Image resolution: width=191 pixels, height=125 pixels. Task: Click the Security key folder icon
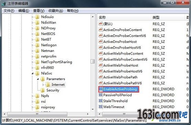point(43,90)
